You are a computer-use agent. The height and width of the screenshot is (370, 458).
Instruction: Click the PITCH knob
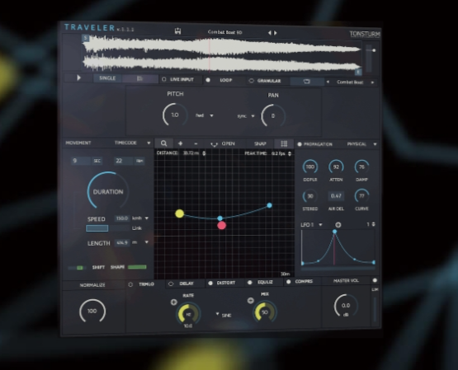click(175, 115)
